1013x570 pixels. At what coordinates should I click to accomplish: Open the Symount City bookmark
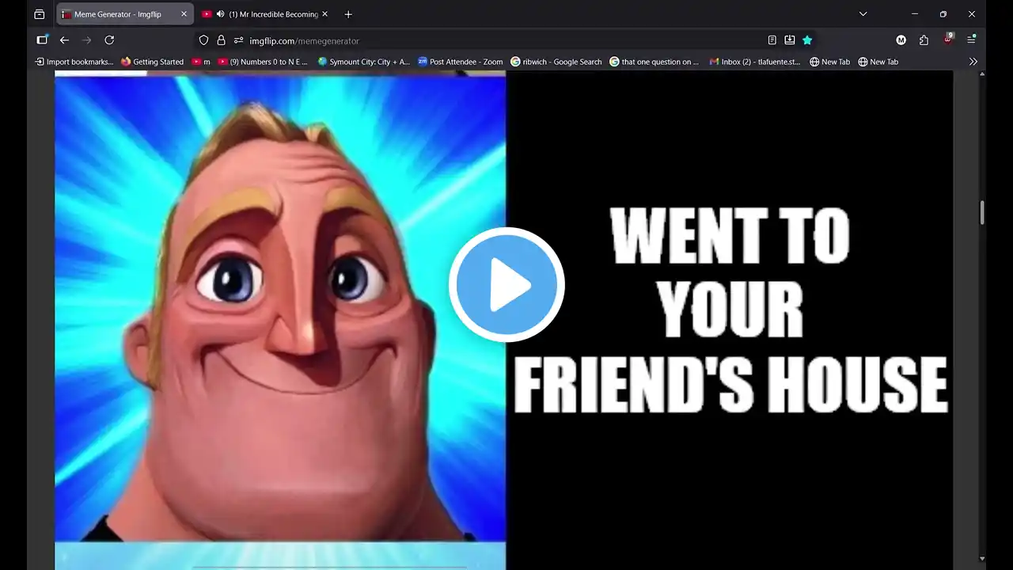pyautogui.click(x=363, y=62)
